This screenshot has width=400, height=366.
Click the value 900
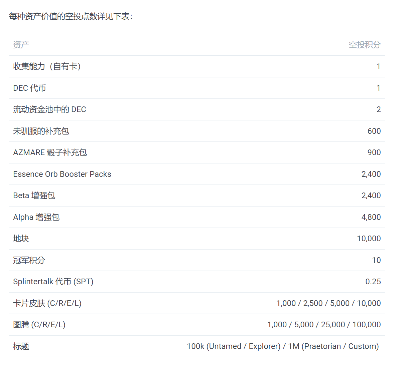click(374, 152)
